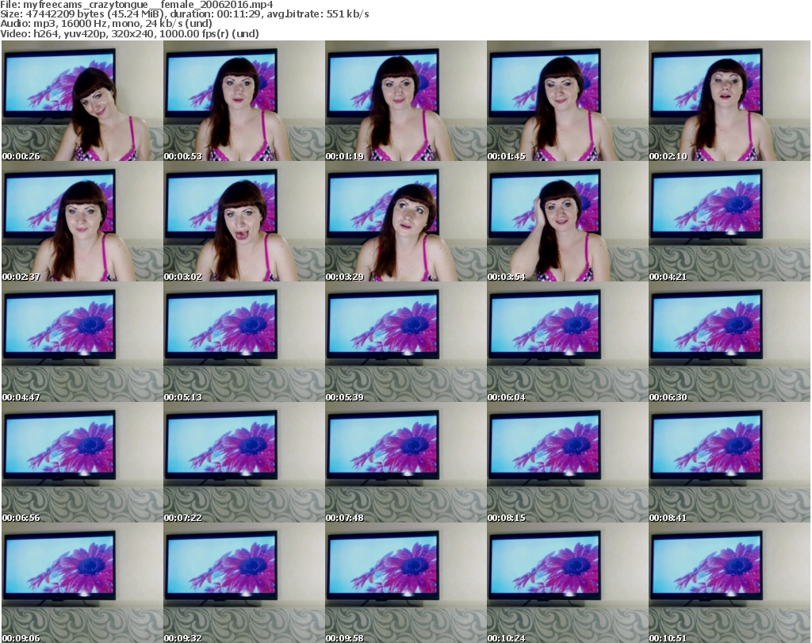The height and width of the screenshot is (643, 812).
Task: Select the thumbnail stamped 00:01:19
Action: point(405,101)
